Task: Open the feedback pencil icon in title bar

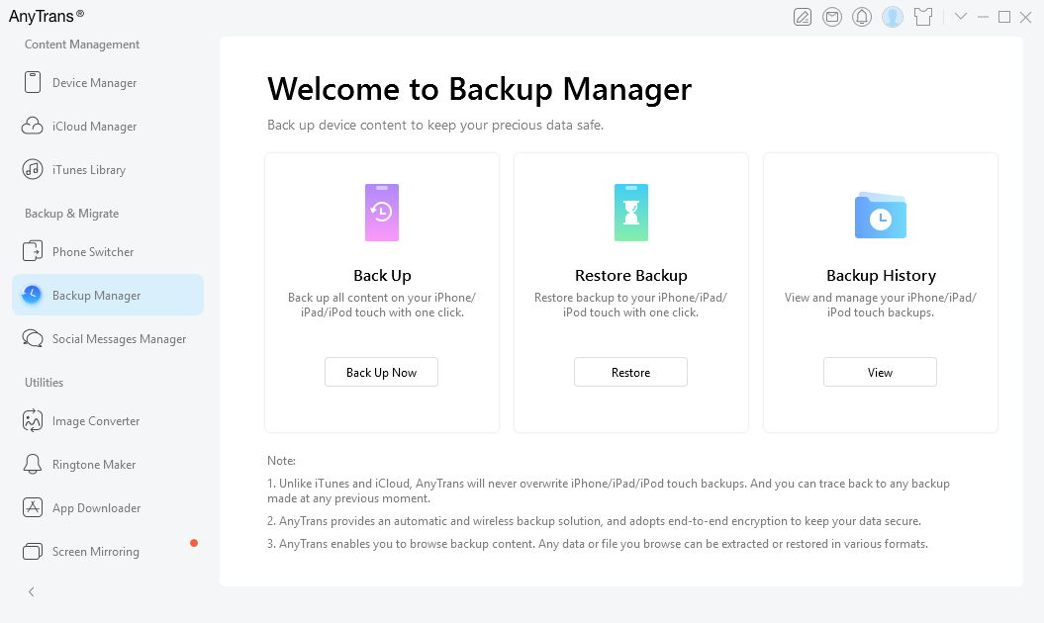Action: click(803, 17)
